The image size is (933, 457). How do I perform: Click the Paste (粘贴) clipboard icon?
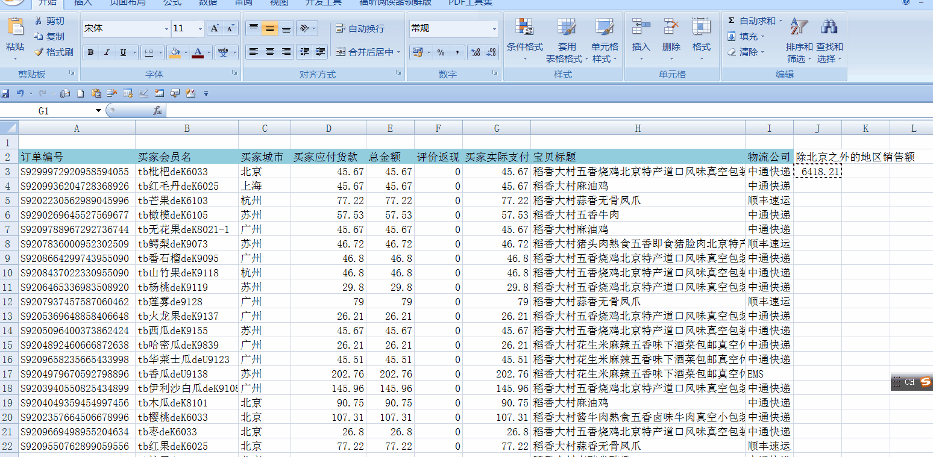[15, 28]
